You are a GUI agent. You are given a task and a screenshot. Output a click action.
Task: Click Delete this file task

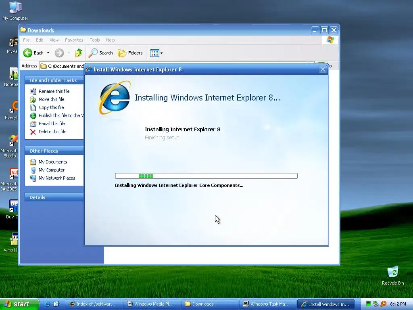tap(52, 132)
